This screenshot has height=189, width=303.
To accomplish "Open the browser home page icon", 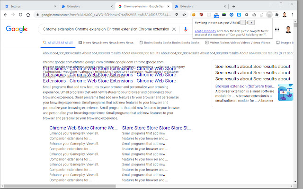I will (28, 15).
